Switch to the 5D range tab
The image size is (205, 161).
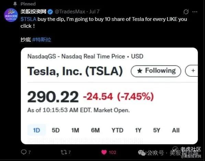tap(56, 130)
